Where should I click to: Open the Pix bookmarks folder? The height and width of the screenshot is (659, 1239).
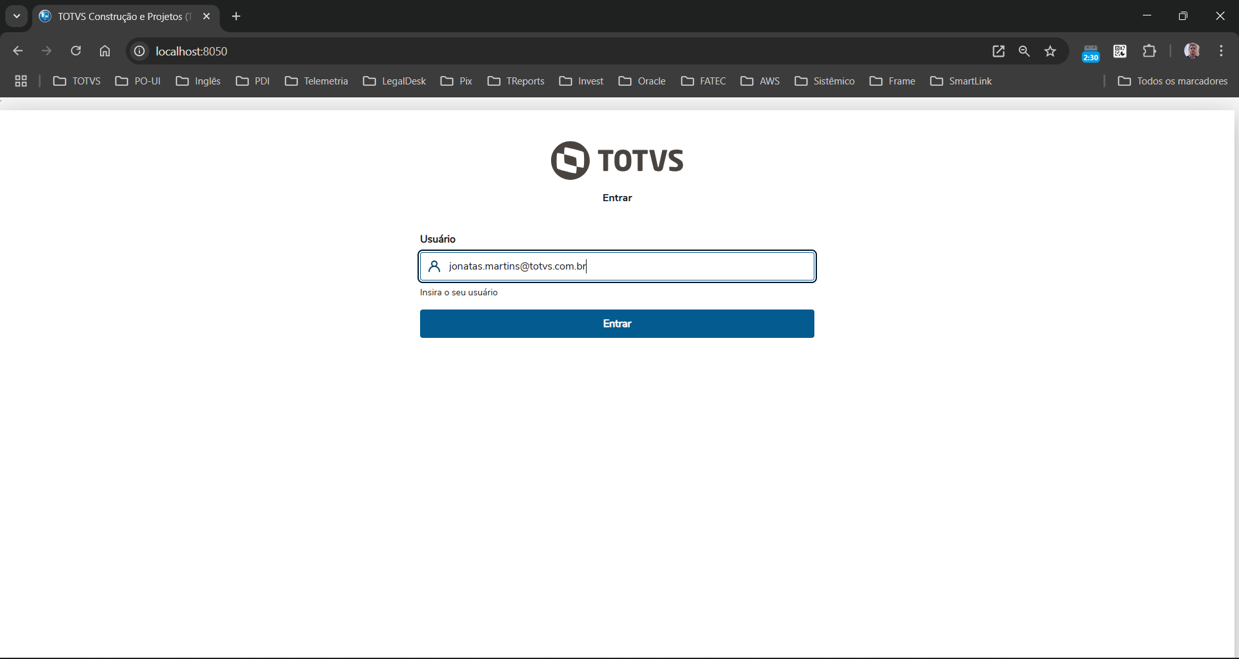click(x=456, y=81)
